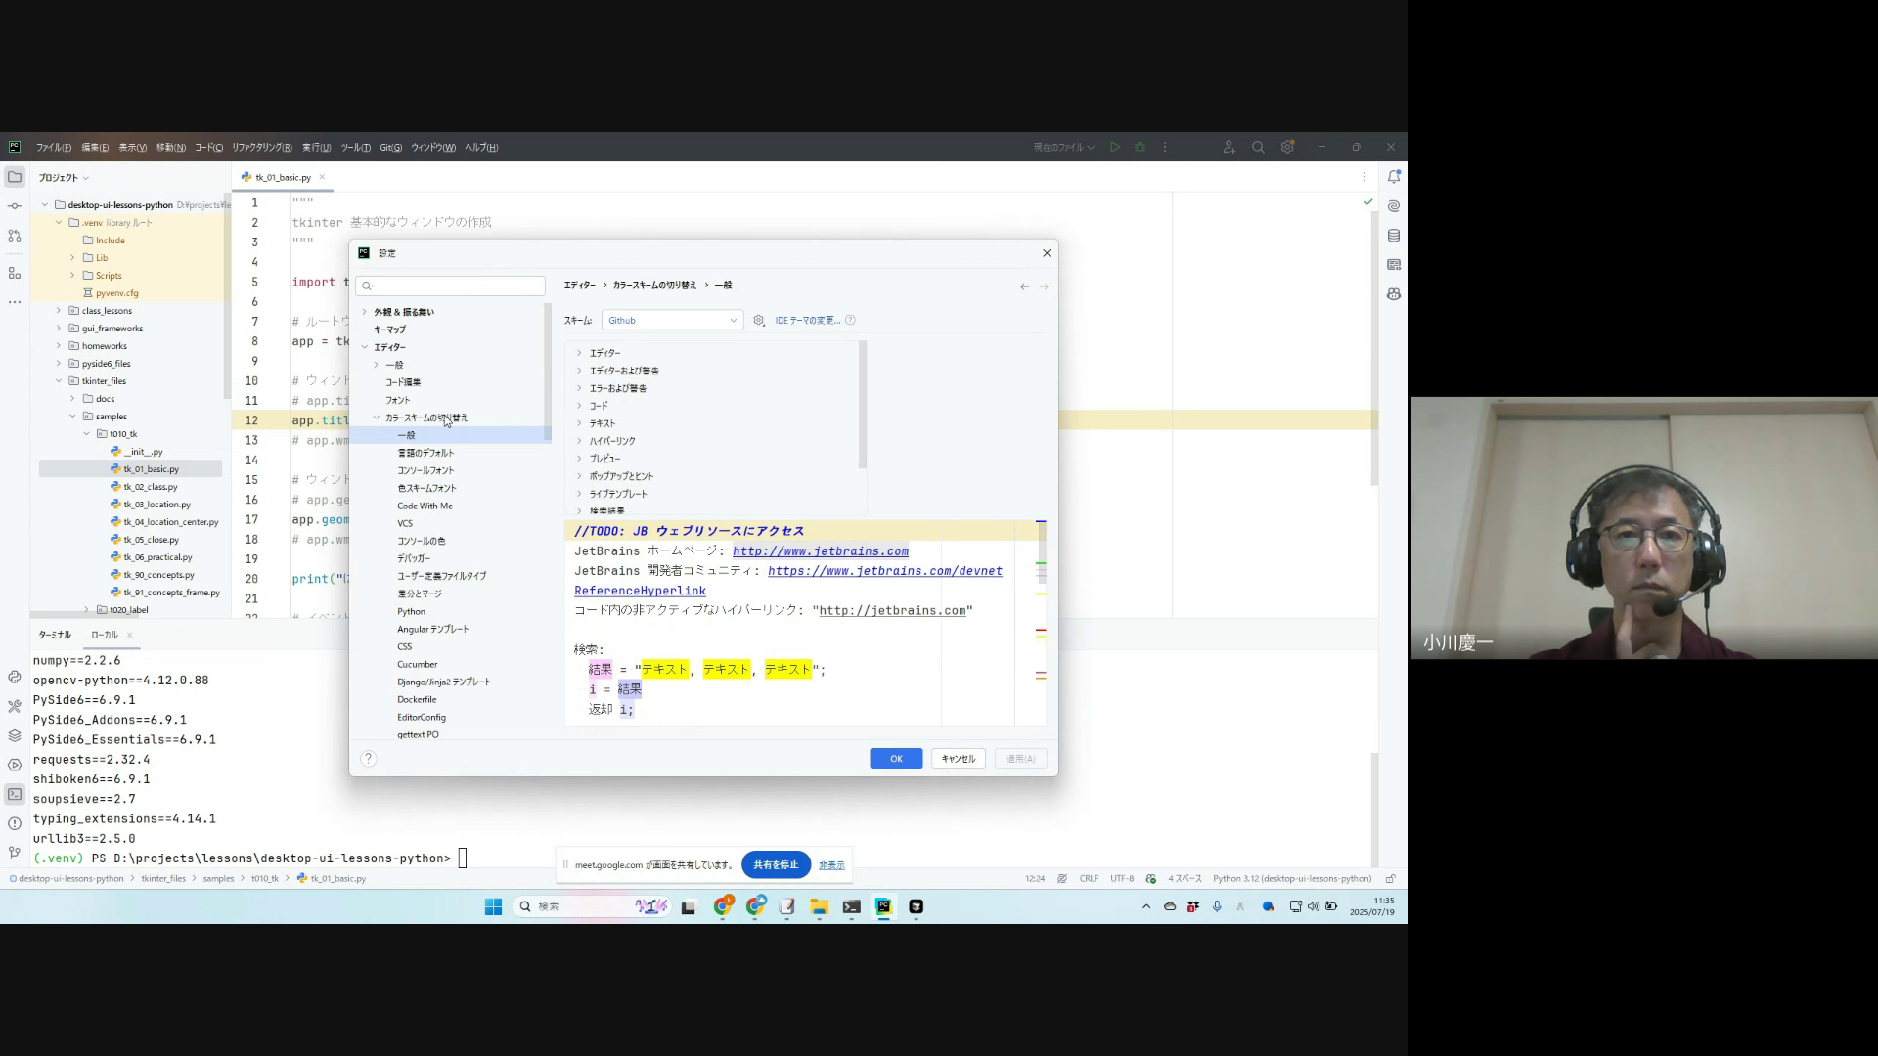Open the Terminal tool window icon

[15, 794]
